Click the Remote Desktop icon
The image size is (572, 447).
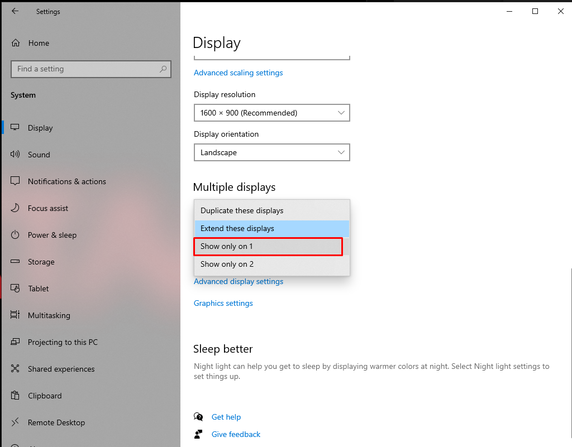coord(15,422)
